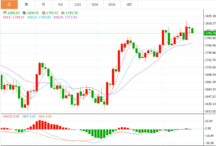Viewport: 216px width, 146px height.
Task: Click the 1681.44 price axis label
Action: (x=211, y=82)
